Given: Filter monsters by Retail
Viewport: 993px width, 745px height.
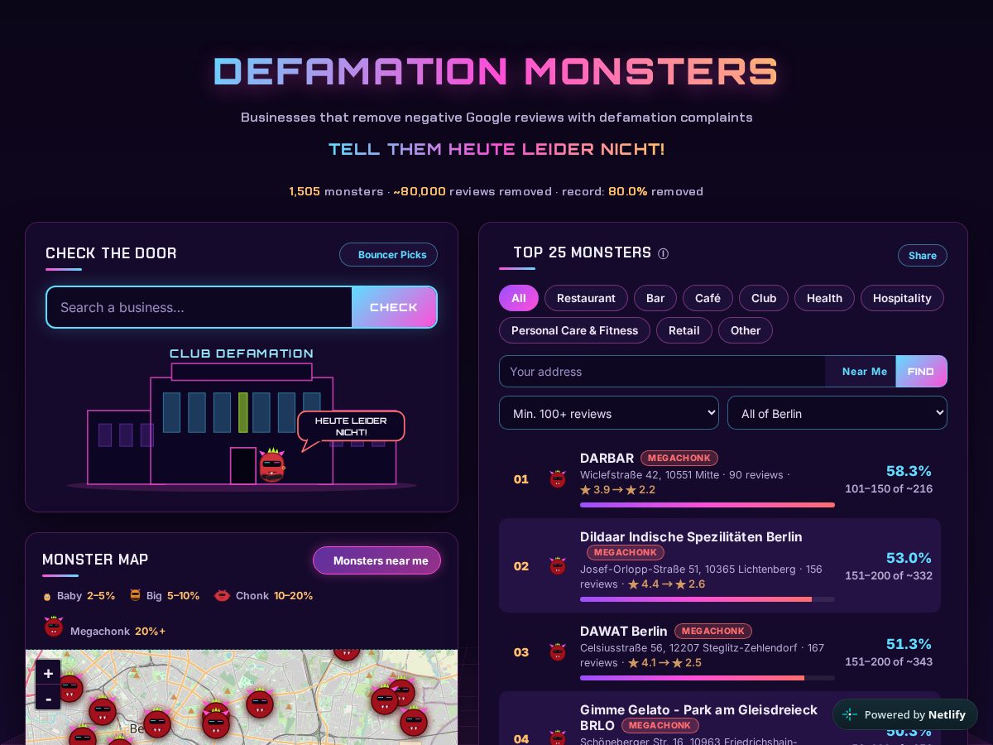Looking at the screenshot, I should pyautogui.click(x=684, y=330).
